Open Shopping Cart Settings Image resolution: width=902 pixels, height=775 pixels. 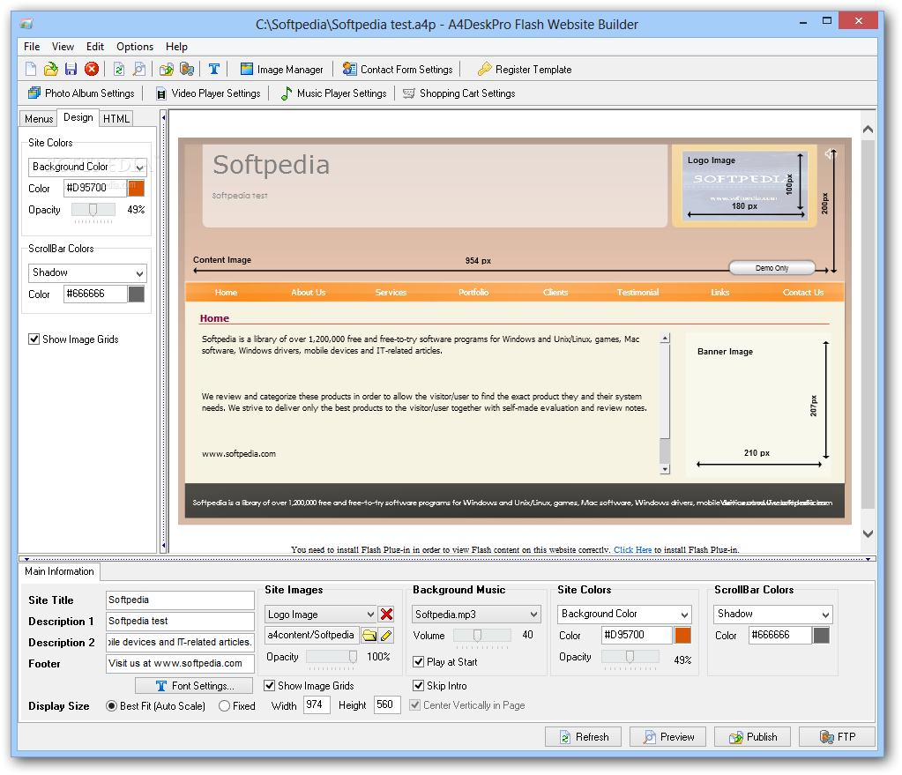coord(459,93)
